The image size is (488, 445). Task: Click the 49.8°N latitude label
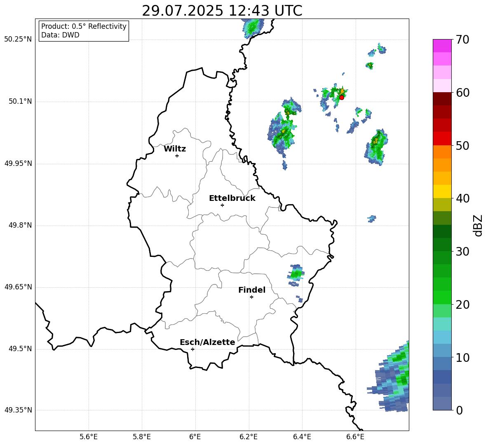(x=21, y=225)
